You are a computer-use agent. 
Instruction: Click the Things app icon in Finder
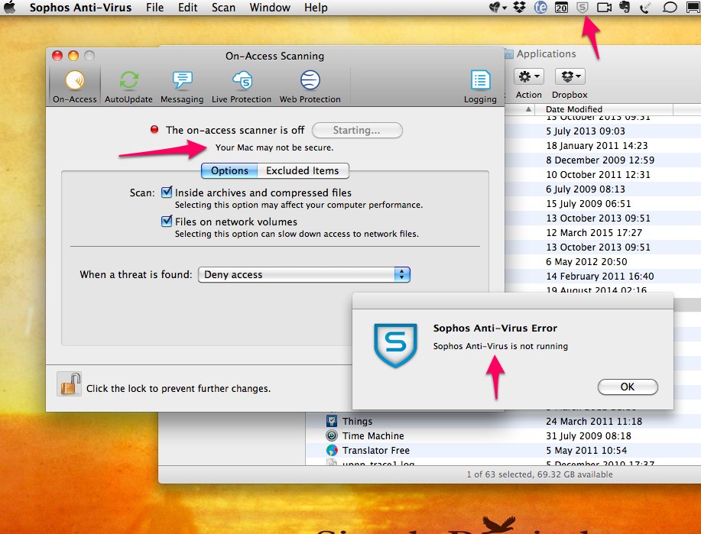coord(332,421)
